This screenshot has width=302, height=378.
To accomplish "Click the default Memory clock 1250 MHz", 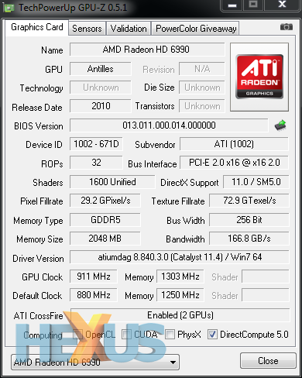I will [180, 295].
